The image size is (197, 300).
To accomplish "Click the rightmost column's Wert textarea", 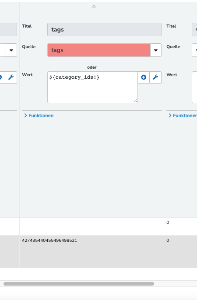I will pyautogui.click(x=194, y=87).
